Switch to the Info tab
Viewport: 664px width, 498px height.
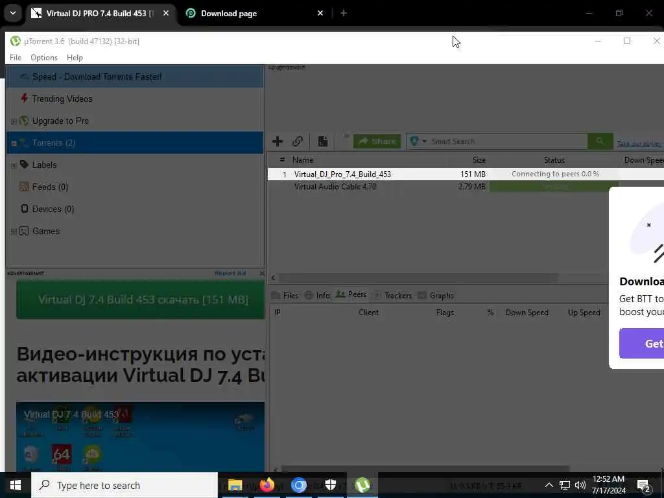click(317, 296)
